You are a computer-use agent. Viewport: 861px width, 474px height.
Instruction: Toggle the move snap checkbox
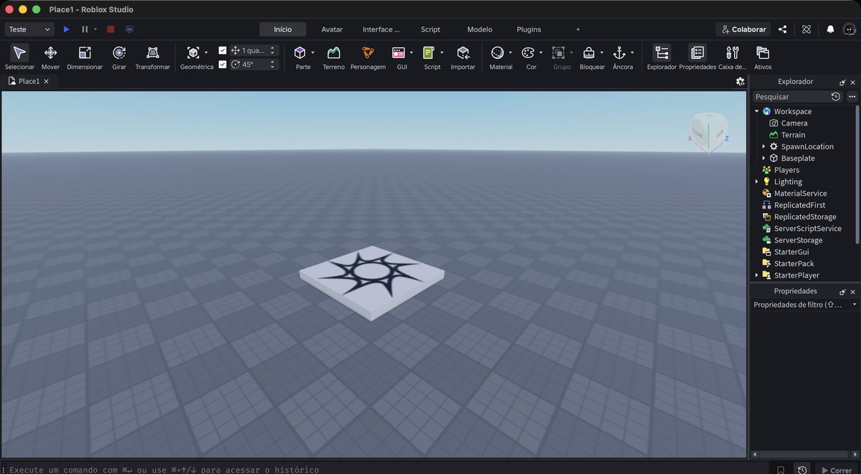[222, 50]
